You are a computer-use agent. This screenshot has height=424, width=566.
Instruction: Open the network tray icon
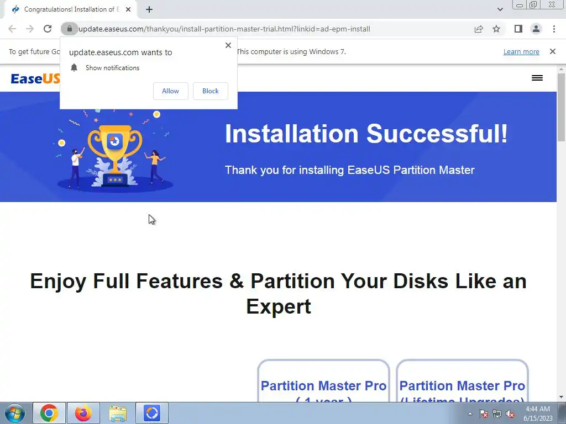(x=497, y=414)
